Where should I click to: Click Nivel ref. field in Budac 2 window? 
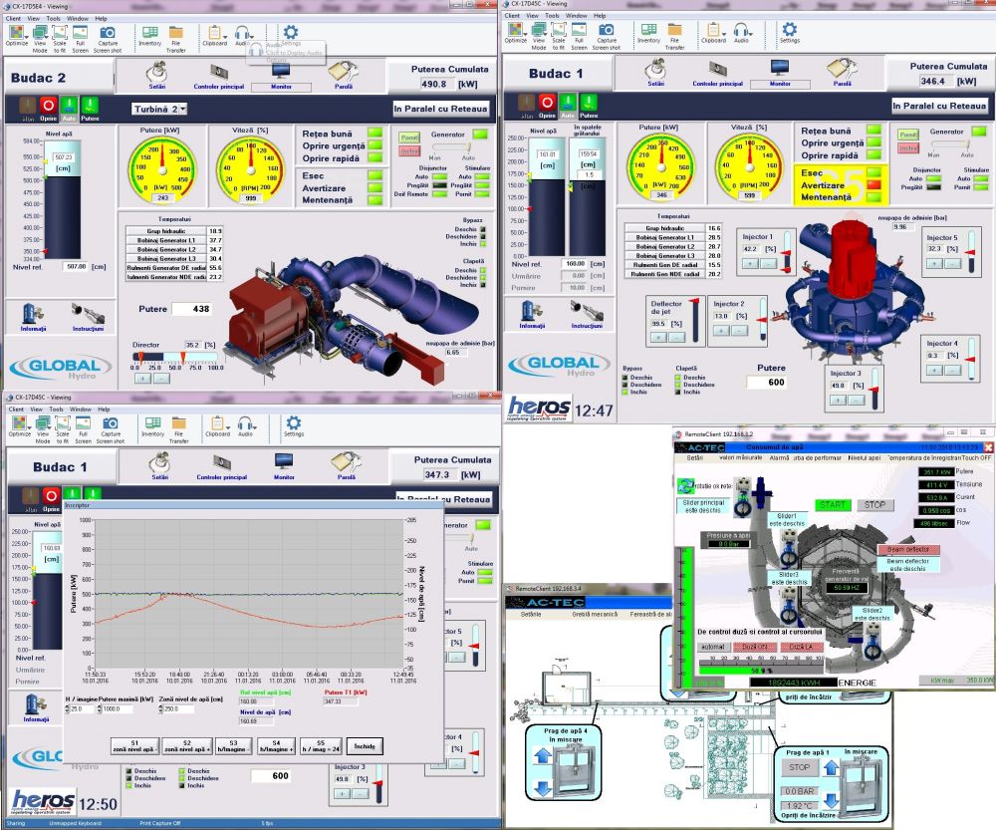(x=76, y=267)
